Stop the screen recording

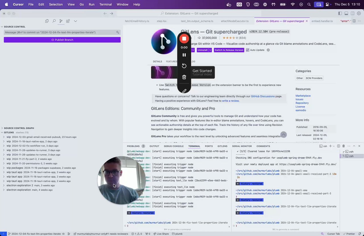[184, 39]
